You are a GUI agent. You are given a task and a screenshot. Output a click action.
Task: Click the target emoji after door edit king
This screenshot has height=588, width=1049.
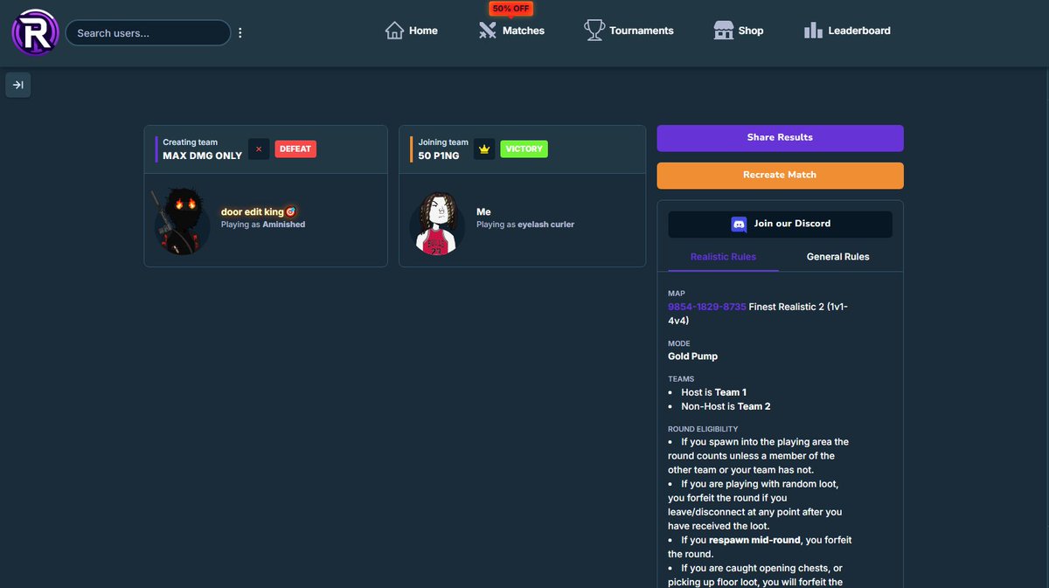pos(291,212)
